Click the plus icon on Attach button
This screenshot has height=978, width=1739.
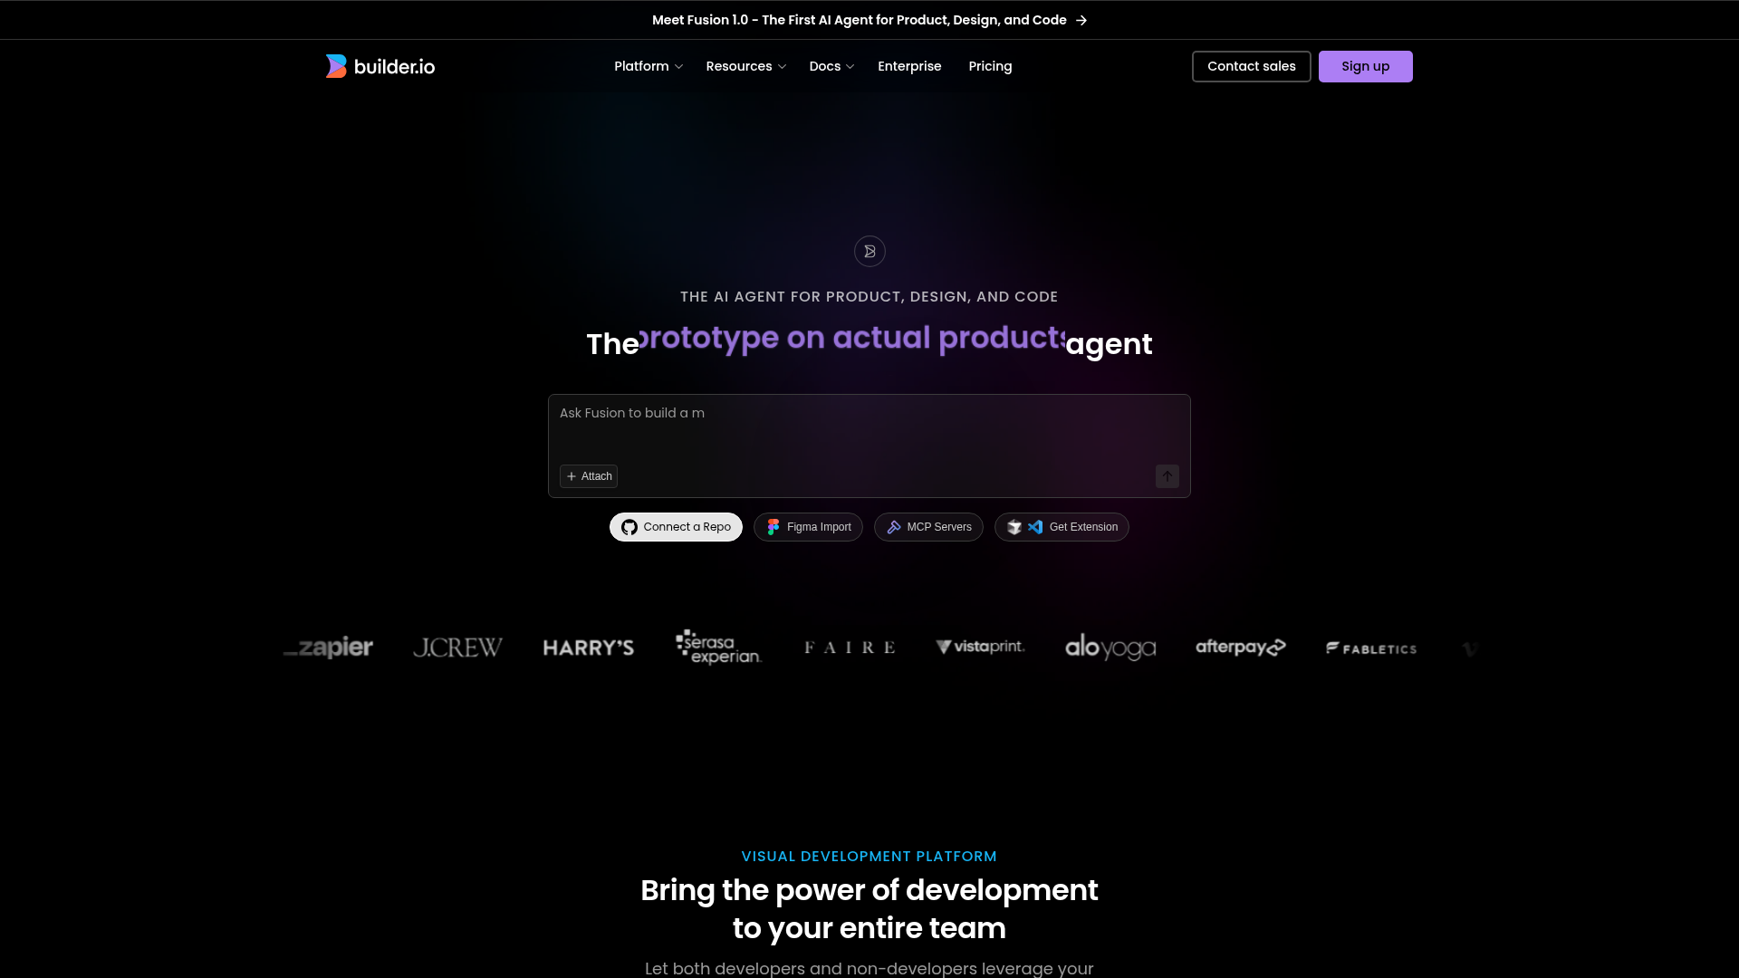(x=572, y=475)
